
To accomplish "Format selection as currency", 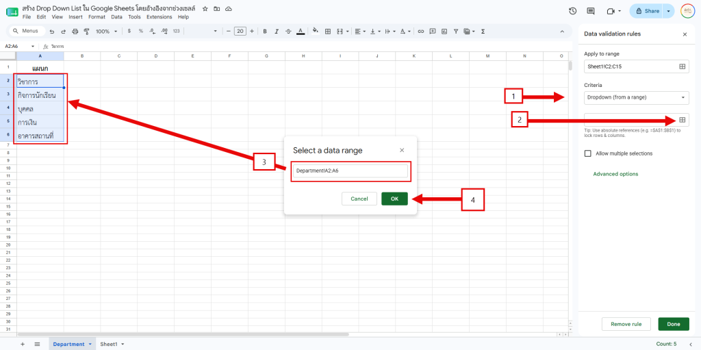I will [x=129, y=32].
